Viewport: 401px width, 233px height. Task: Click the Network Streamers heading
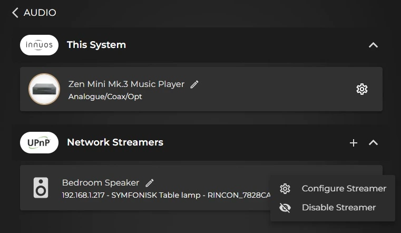click(115, 142)
